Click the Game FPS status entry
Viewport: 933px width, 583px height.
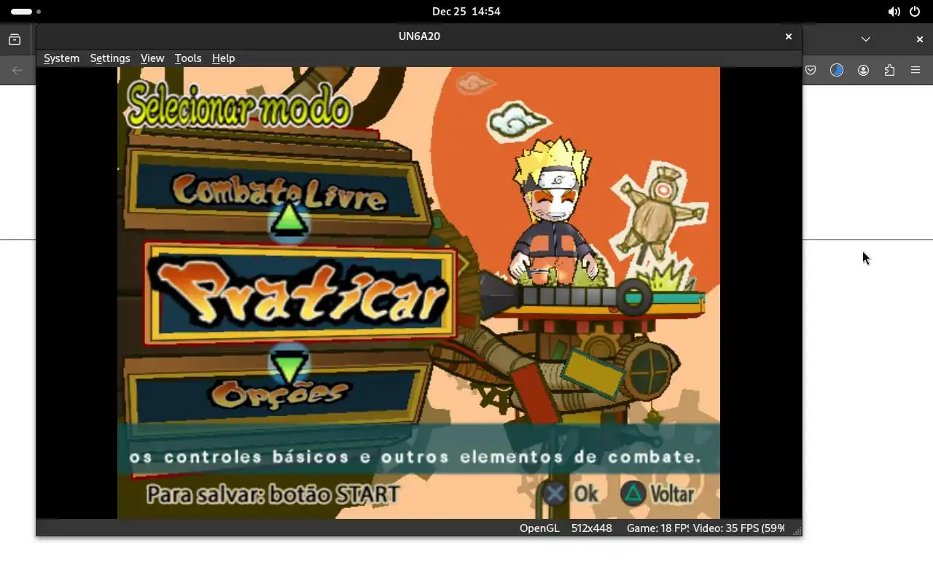(657, 528)
